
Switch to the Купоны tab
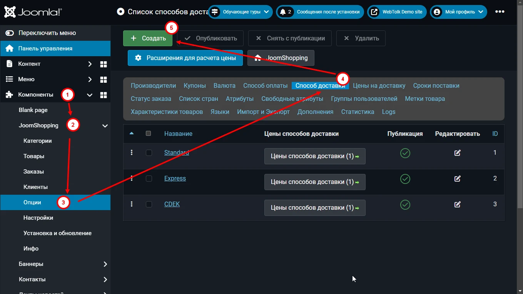[195, 85]
